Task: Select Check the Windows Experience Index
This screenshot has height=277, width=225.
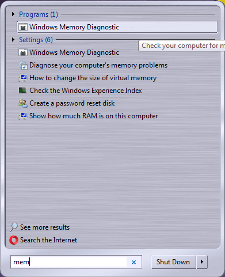Action: tap(86, 91)
